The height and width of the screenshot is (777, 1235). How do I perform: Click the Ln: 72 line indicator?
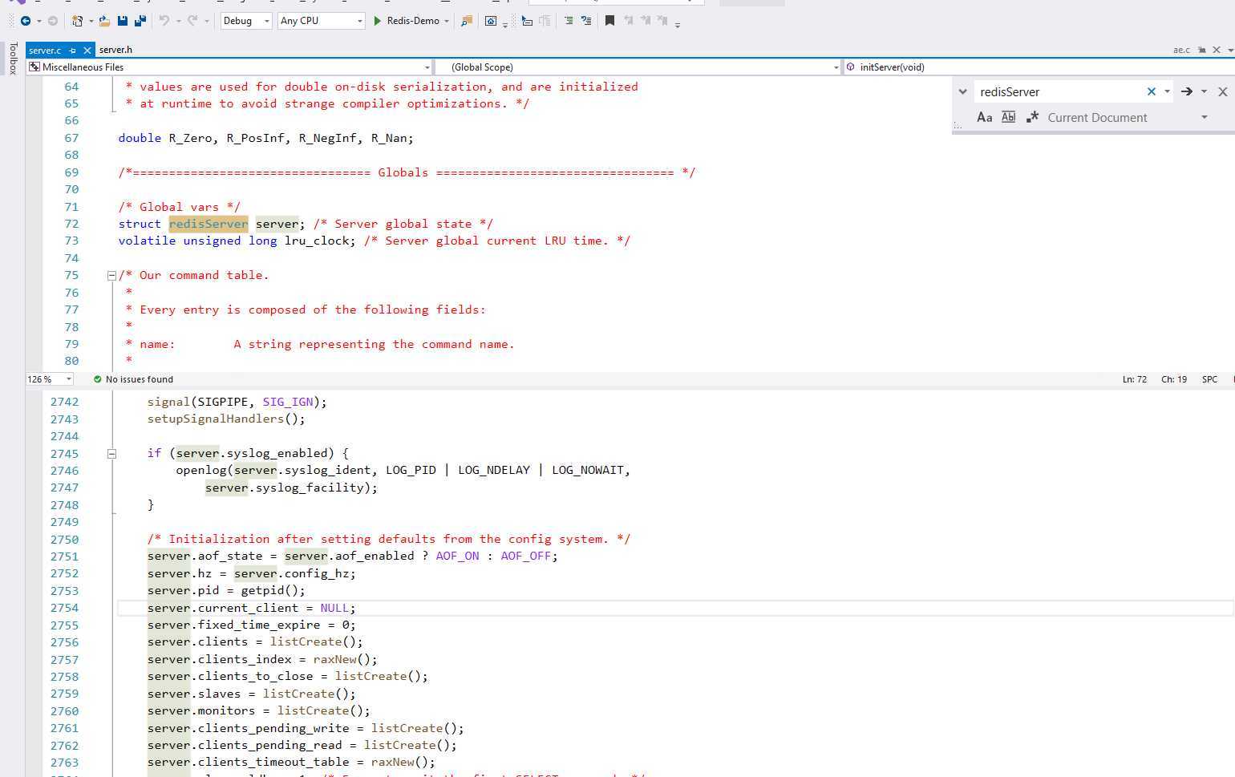coord(1135,379)
